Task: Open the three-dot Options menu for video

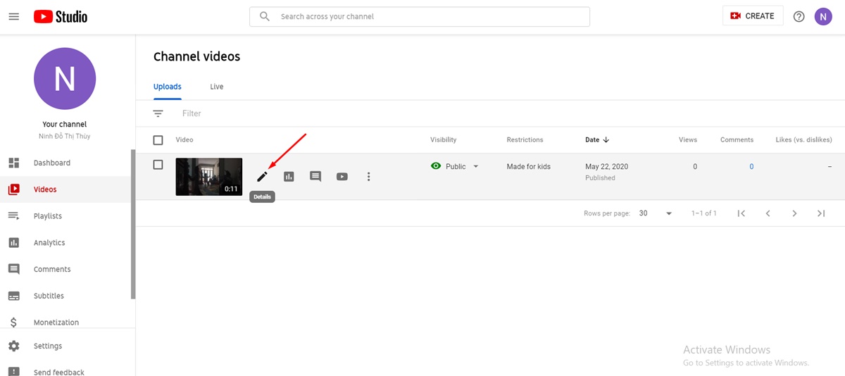Action: point(368,177)
